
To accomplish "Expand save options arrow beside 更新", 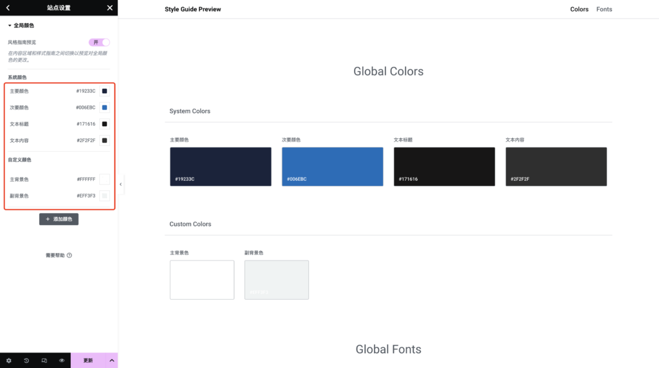I will [112, 360].
